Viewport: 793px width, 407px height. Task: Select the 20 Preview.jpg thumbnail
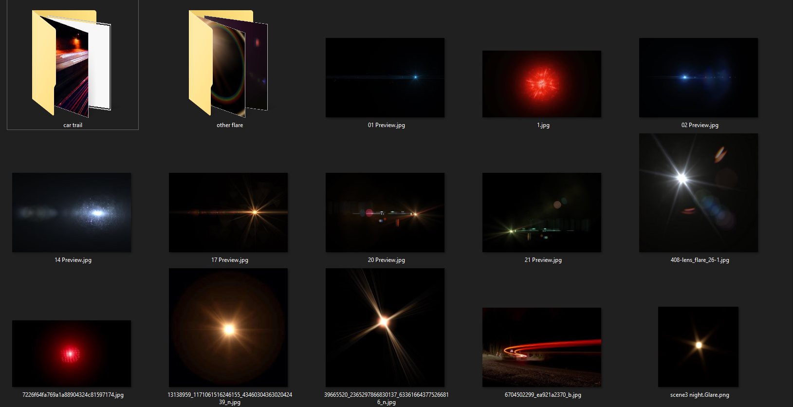[x=385, y=212]
